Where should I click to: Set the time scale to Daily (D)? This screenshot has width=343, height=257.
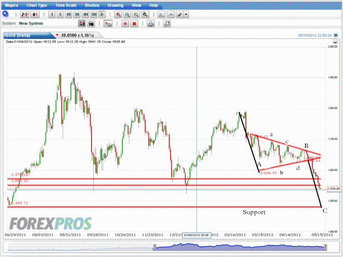tap(102, 15)
